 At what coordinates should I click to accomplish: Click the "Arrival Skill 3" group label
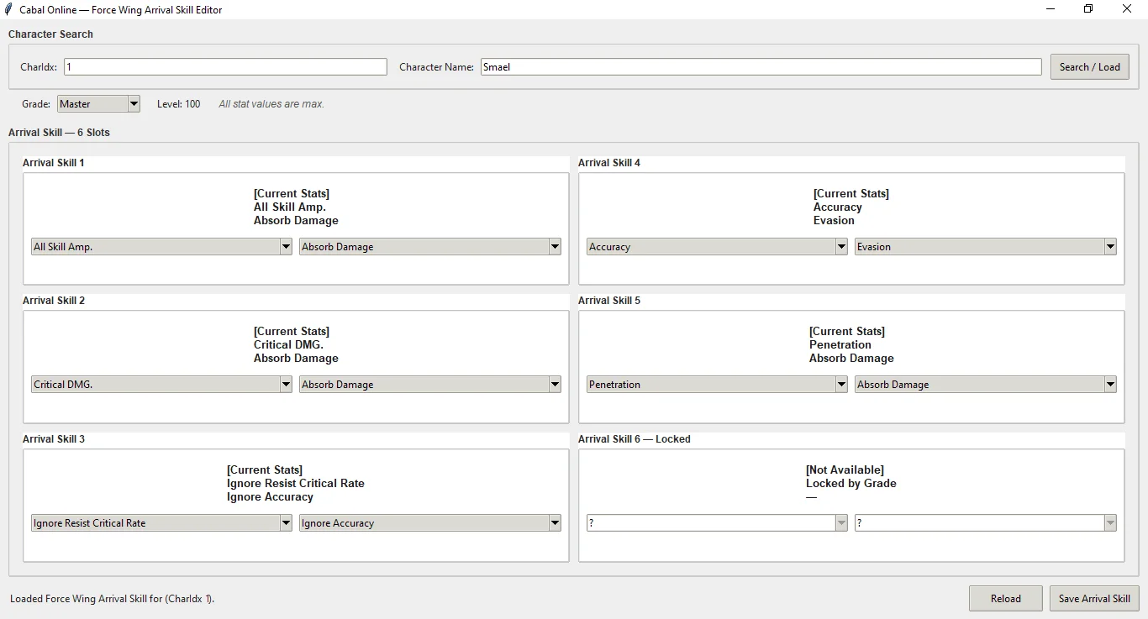pyautogui.click(x=54, y=439)
